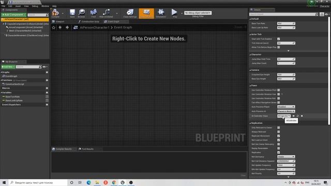Viewport: 331px width, 186px height.
Task: Click the bookmark star icon in the graph
Action: [x=54, y=27]
